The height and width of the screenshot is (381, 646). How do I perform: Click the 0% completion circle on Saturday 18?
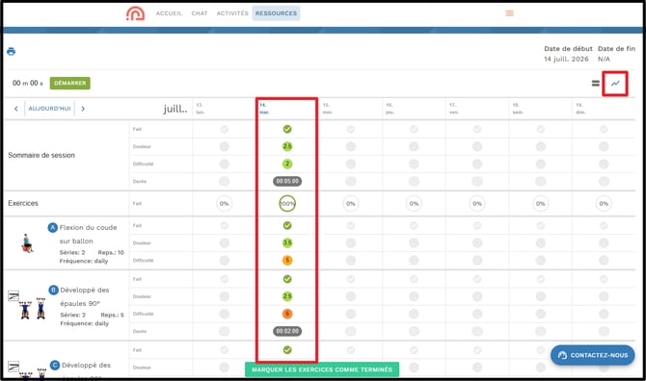click(540, 203)
